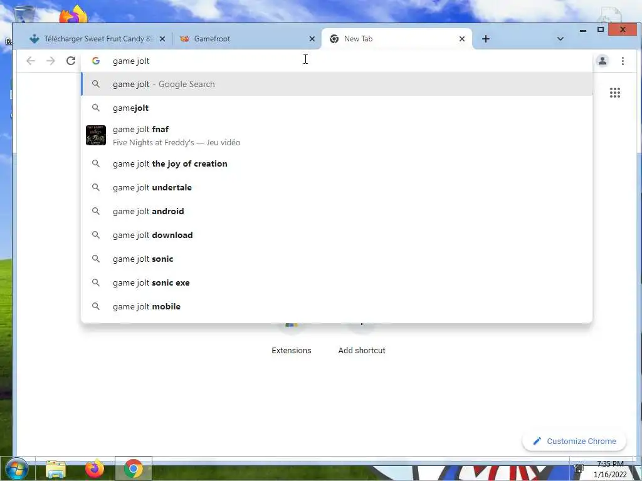This screenshot has height=481, width=642.
Task: Switch to the Gamefroot tab
Action: pyautogui.click(x=247, y=39)
